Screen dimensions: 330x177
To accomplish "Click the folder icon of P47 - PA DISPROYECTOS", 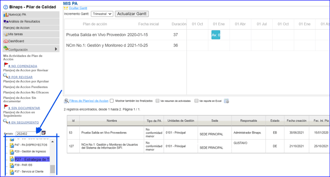I will pos(12,145).
